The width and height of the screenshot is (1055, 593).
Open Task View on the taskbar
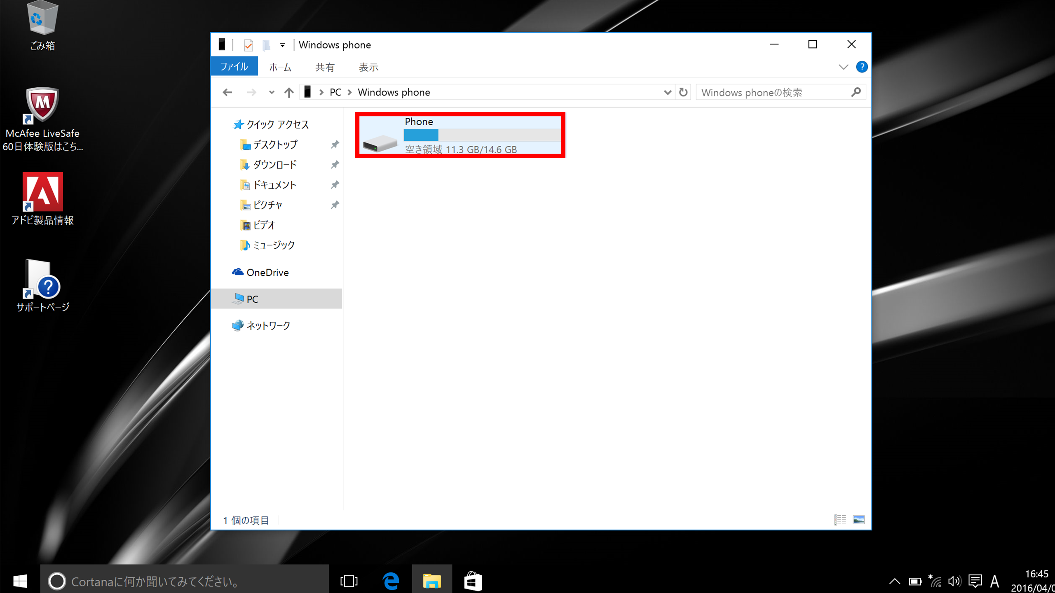coord(349,581)
